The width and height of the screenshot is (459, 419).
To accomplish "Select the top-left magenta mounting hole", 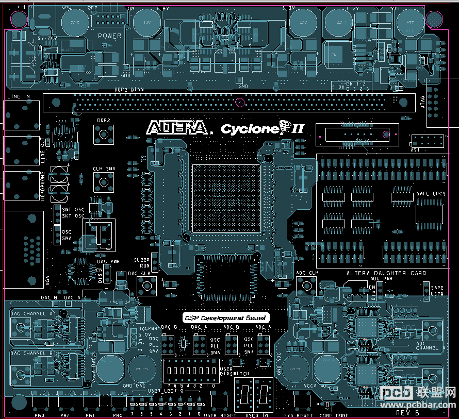I will pyautogui.click(x=19, y=19).
